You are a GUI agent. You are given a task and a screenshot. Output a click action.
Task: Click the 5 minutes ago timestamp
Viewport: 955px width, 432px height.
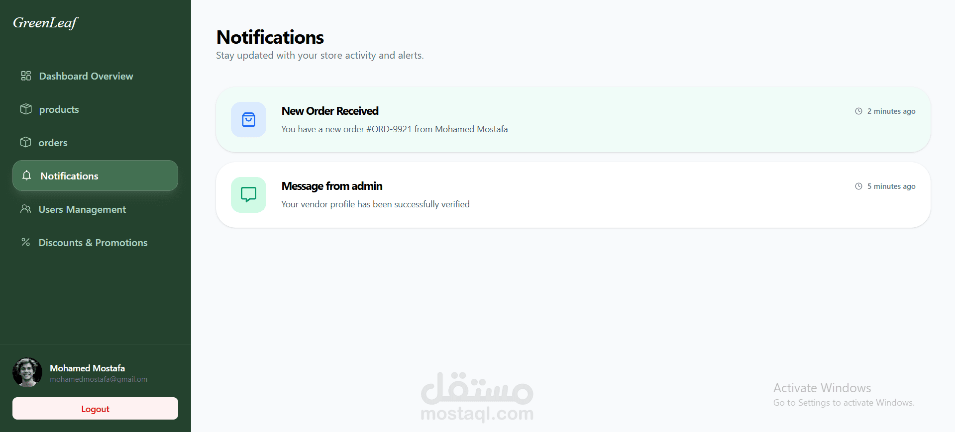click(891, 186)
